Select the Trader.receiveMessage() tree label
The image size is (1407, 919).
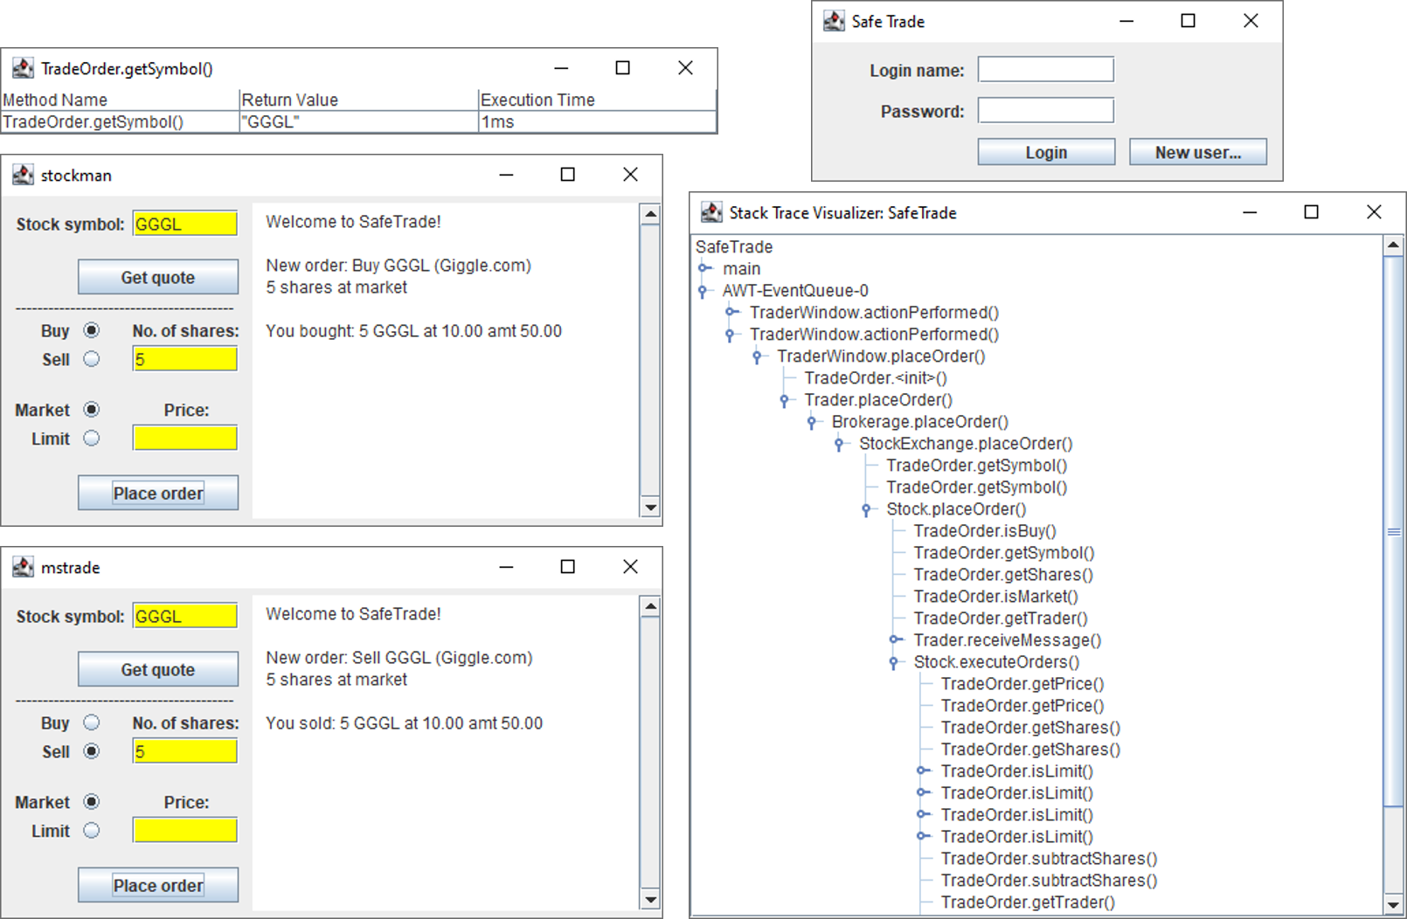[x=1008, y=640]
